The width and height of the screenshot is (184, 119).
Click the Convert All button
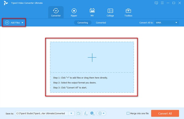[165, 113]
